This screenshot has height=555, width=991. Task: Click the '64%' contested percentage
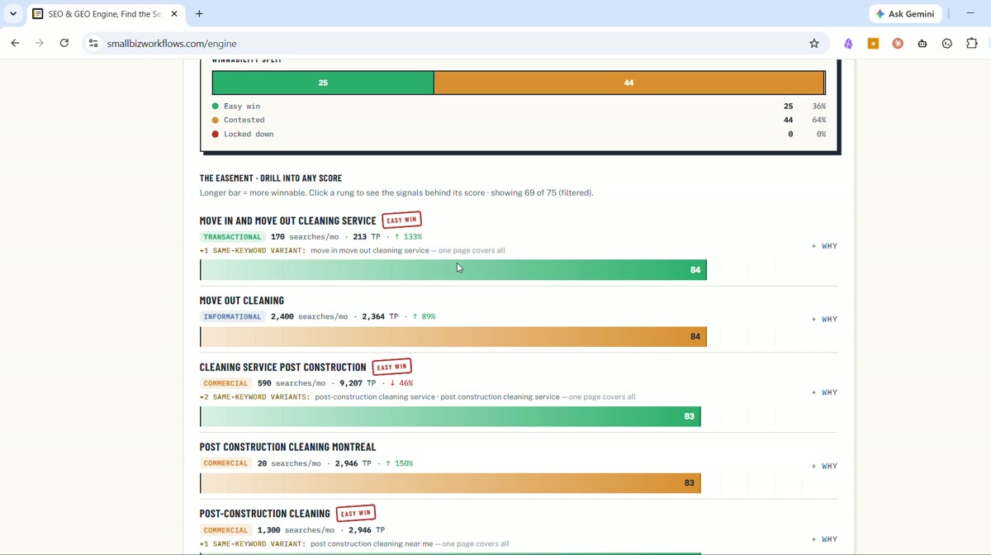click(x=818, y=120)
